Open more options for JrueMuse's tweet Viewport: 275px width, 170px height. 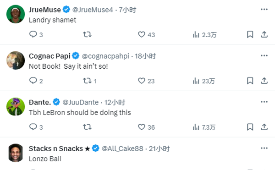click(x=264, y=9)
